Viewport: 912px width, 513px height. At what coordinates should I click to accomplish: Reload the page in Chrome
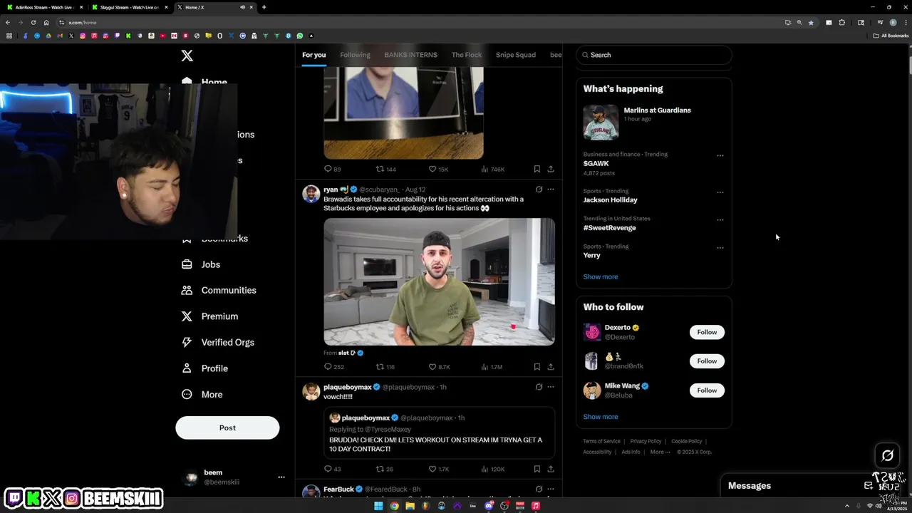pyautogui.click(x=33, y=22)
